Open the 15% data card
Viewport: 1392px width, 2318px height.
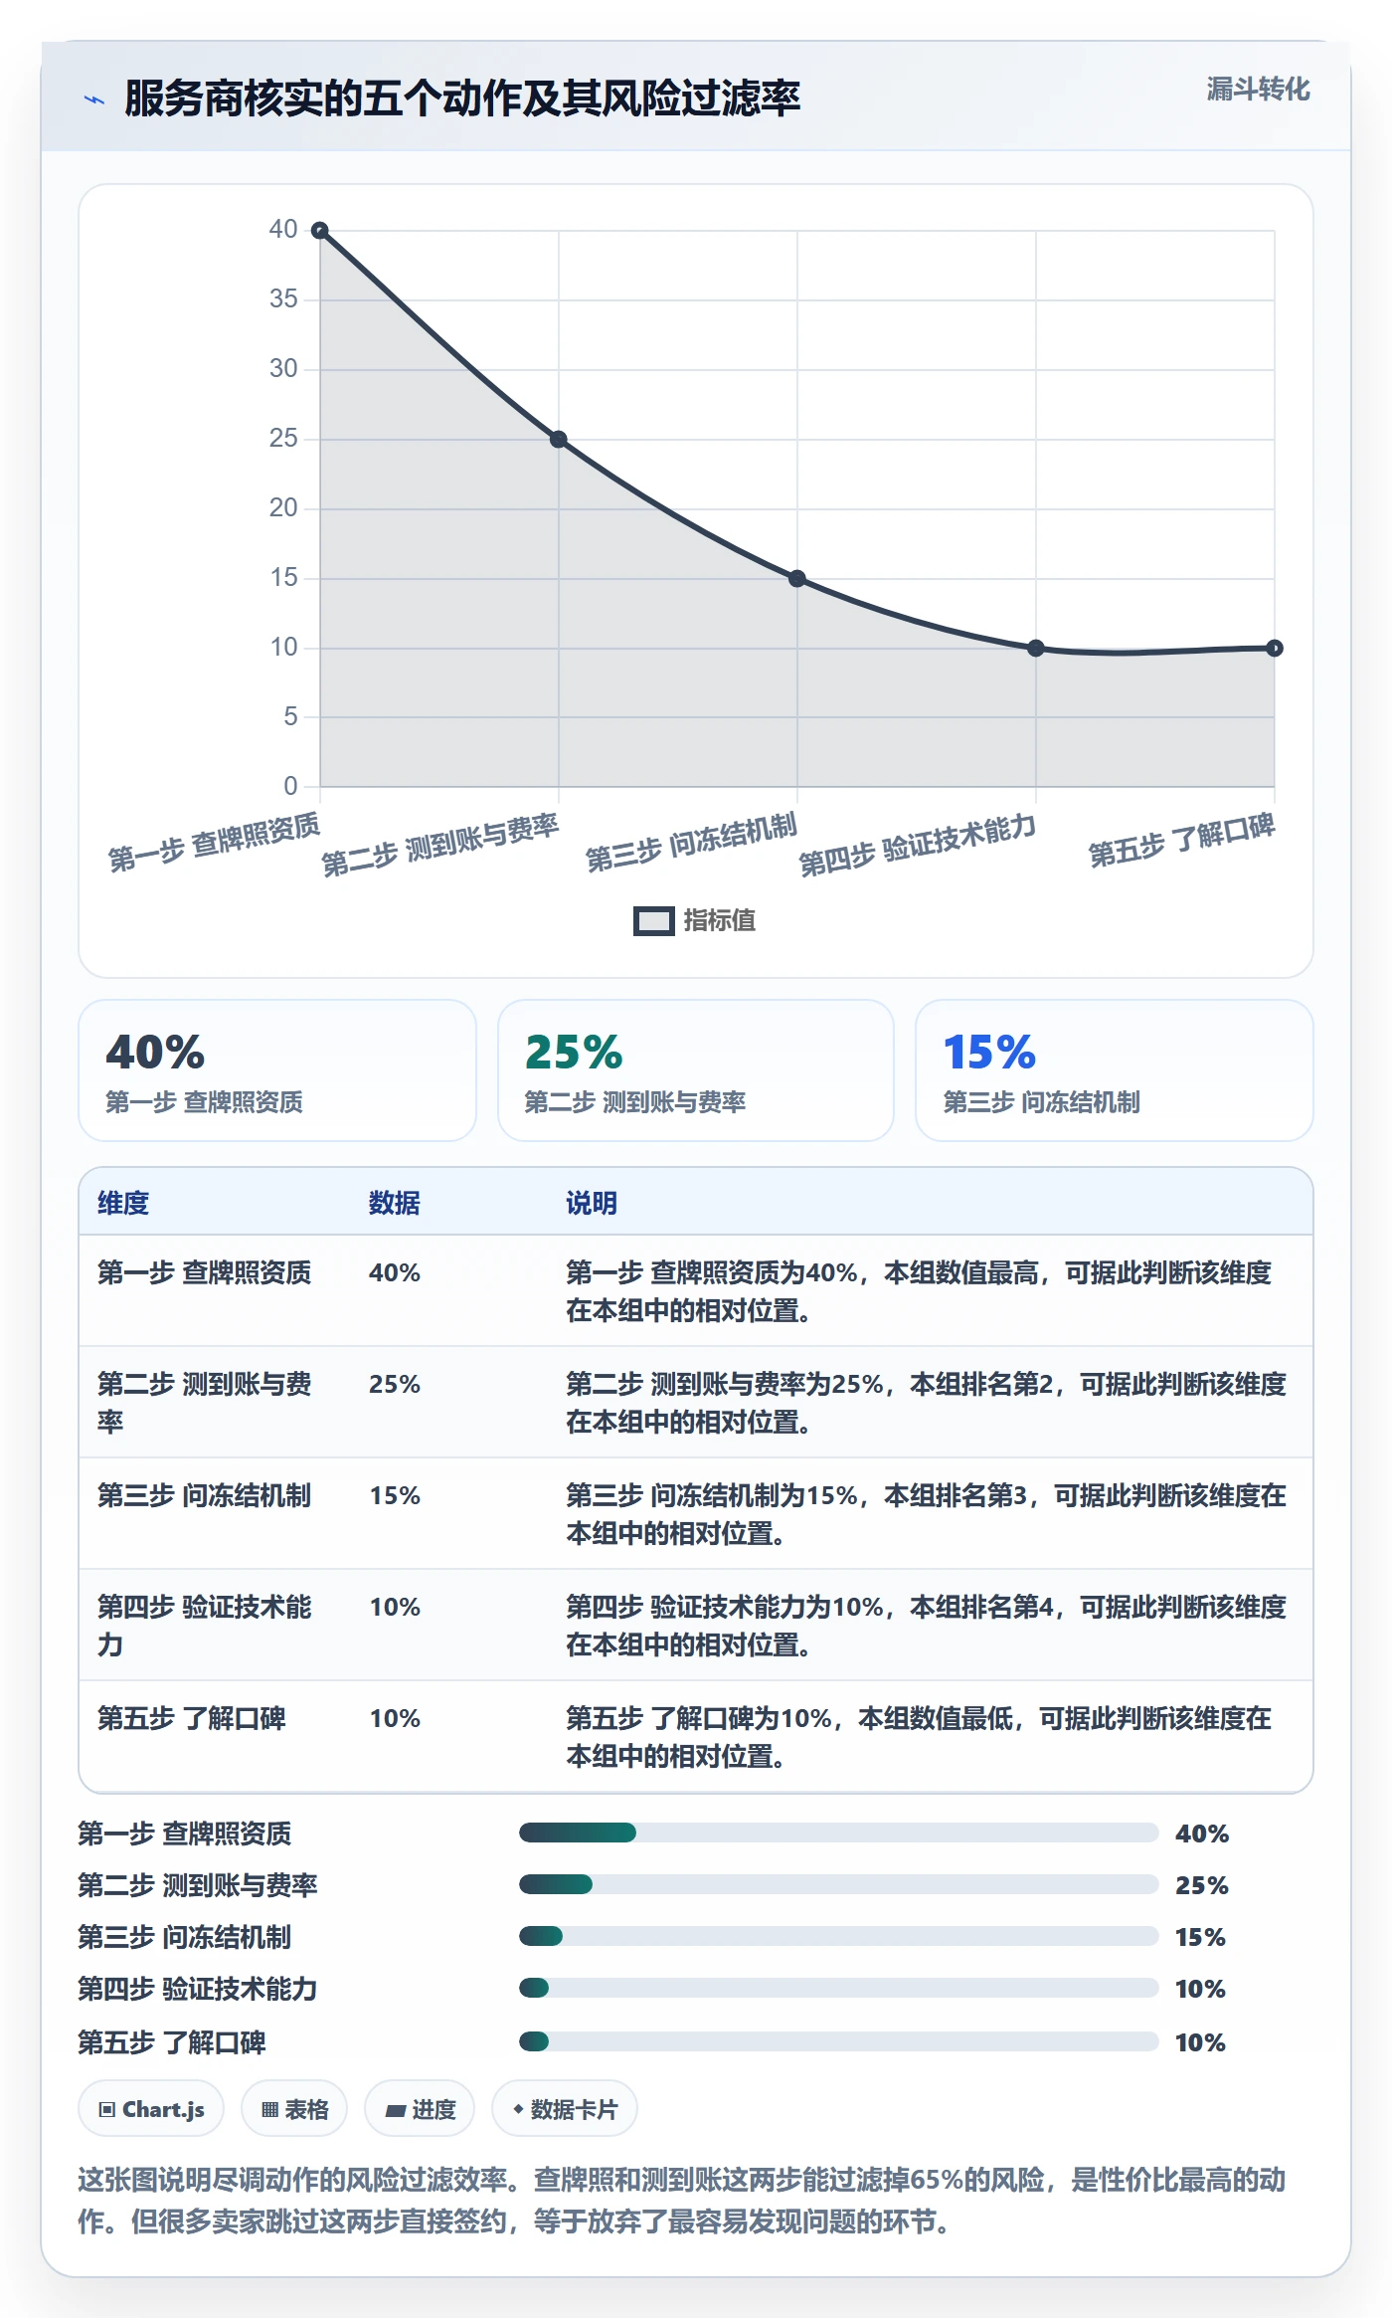pyautogui.click(x=1115, y=1070)
